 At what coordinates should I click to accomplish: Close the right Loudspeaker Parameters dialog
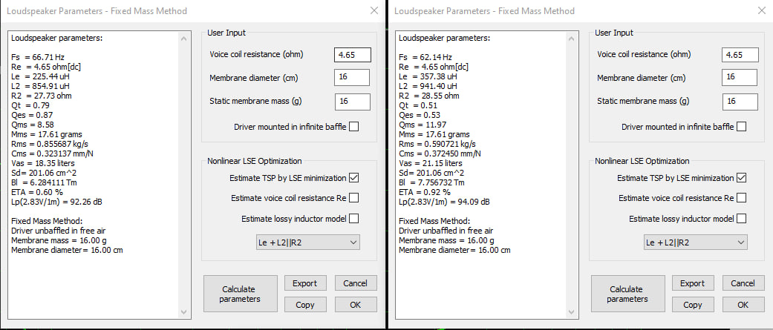point(762,10)
